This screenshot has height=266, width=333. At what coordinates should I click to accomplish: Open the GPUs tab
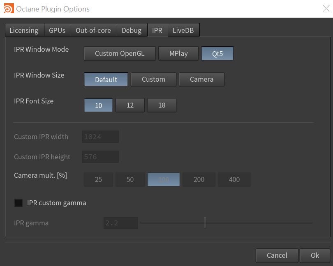[57, 30]
